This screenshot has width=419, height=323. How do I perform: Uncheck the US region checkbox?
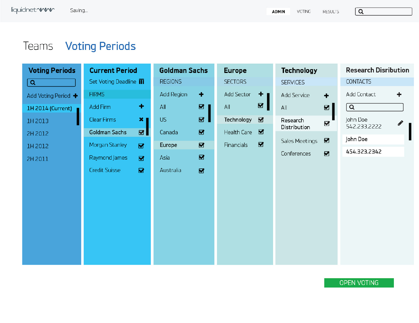[202, 119]
